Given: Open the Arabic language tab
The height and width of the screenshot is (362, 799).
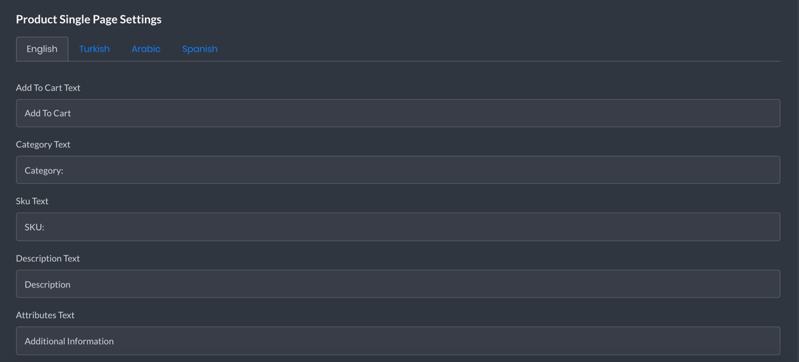Looking at the screenshot, I should (x=146, y=49).
